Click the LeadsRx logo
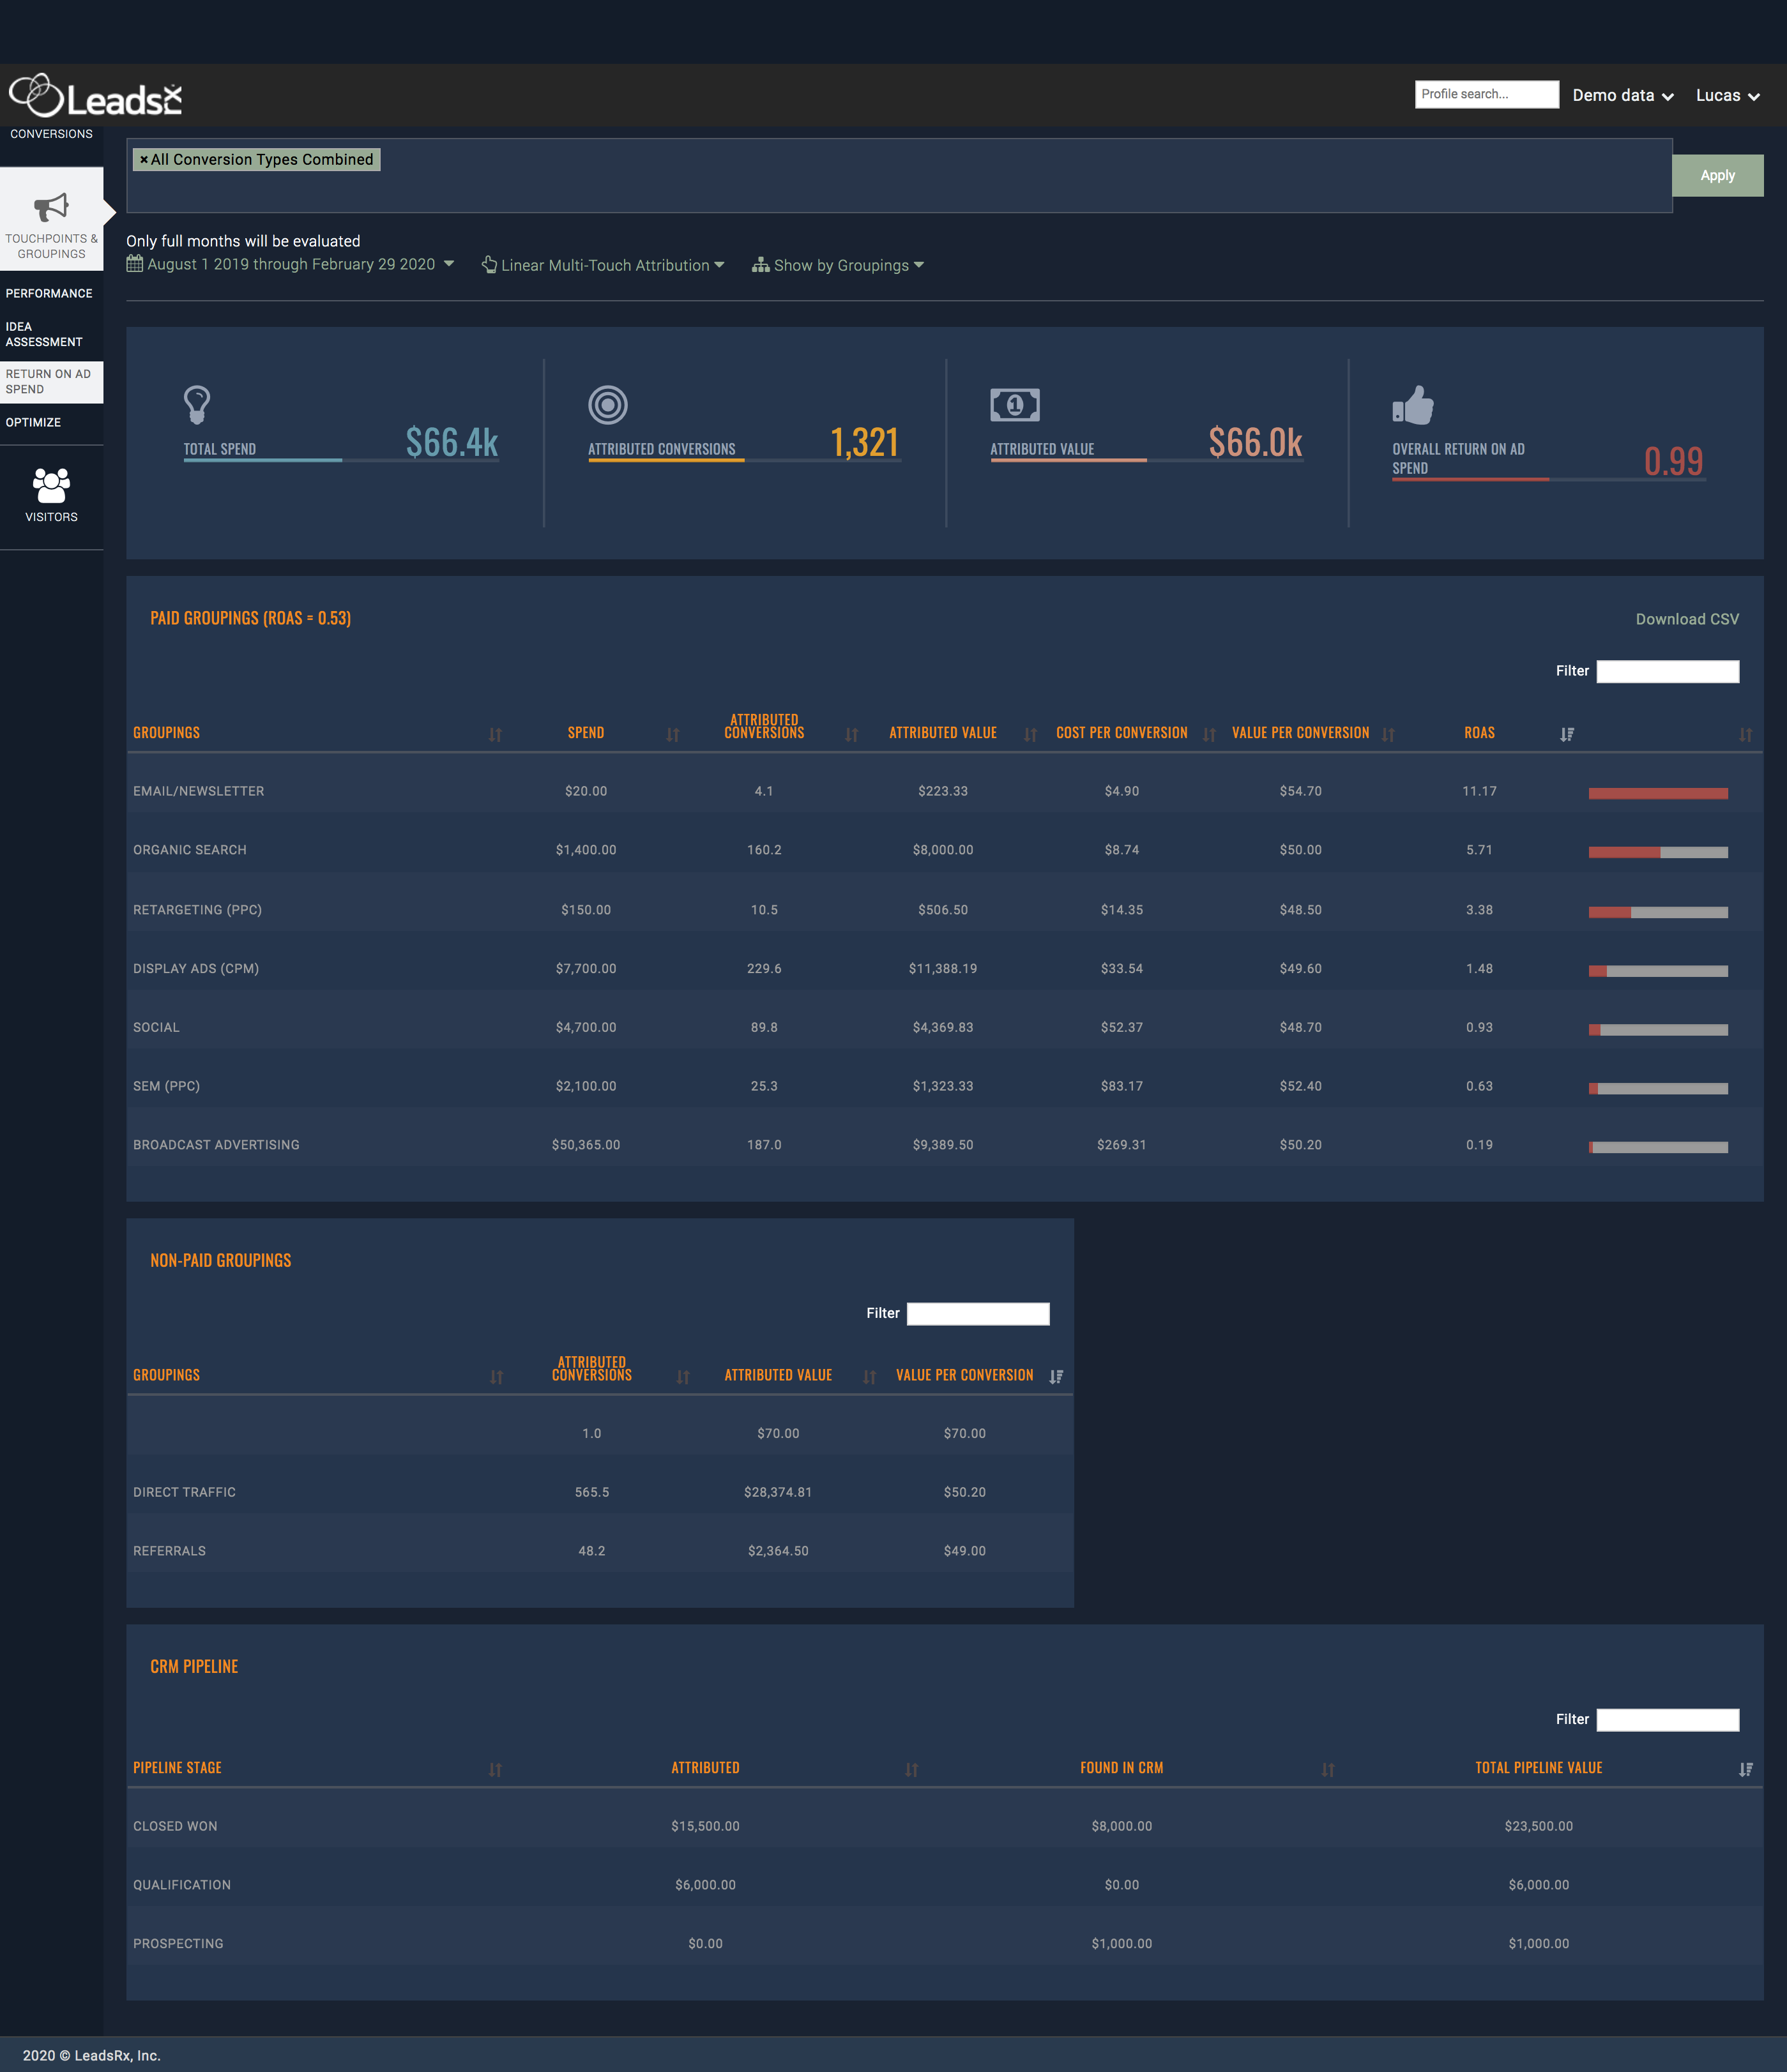Viewport: 1787px width, 2072px height. (96, 97)
